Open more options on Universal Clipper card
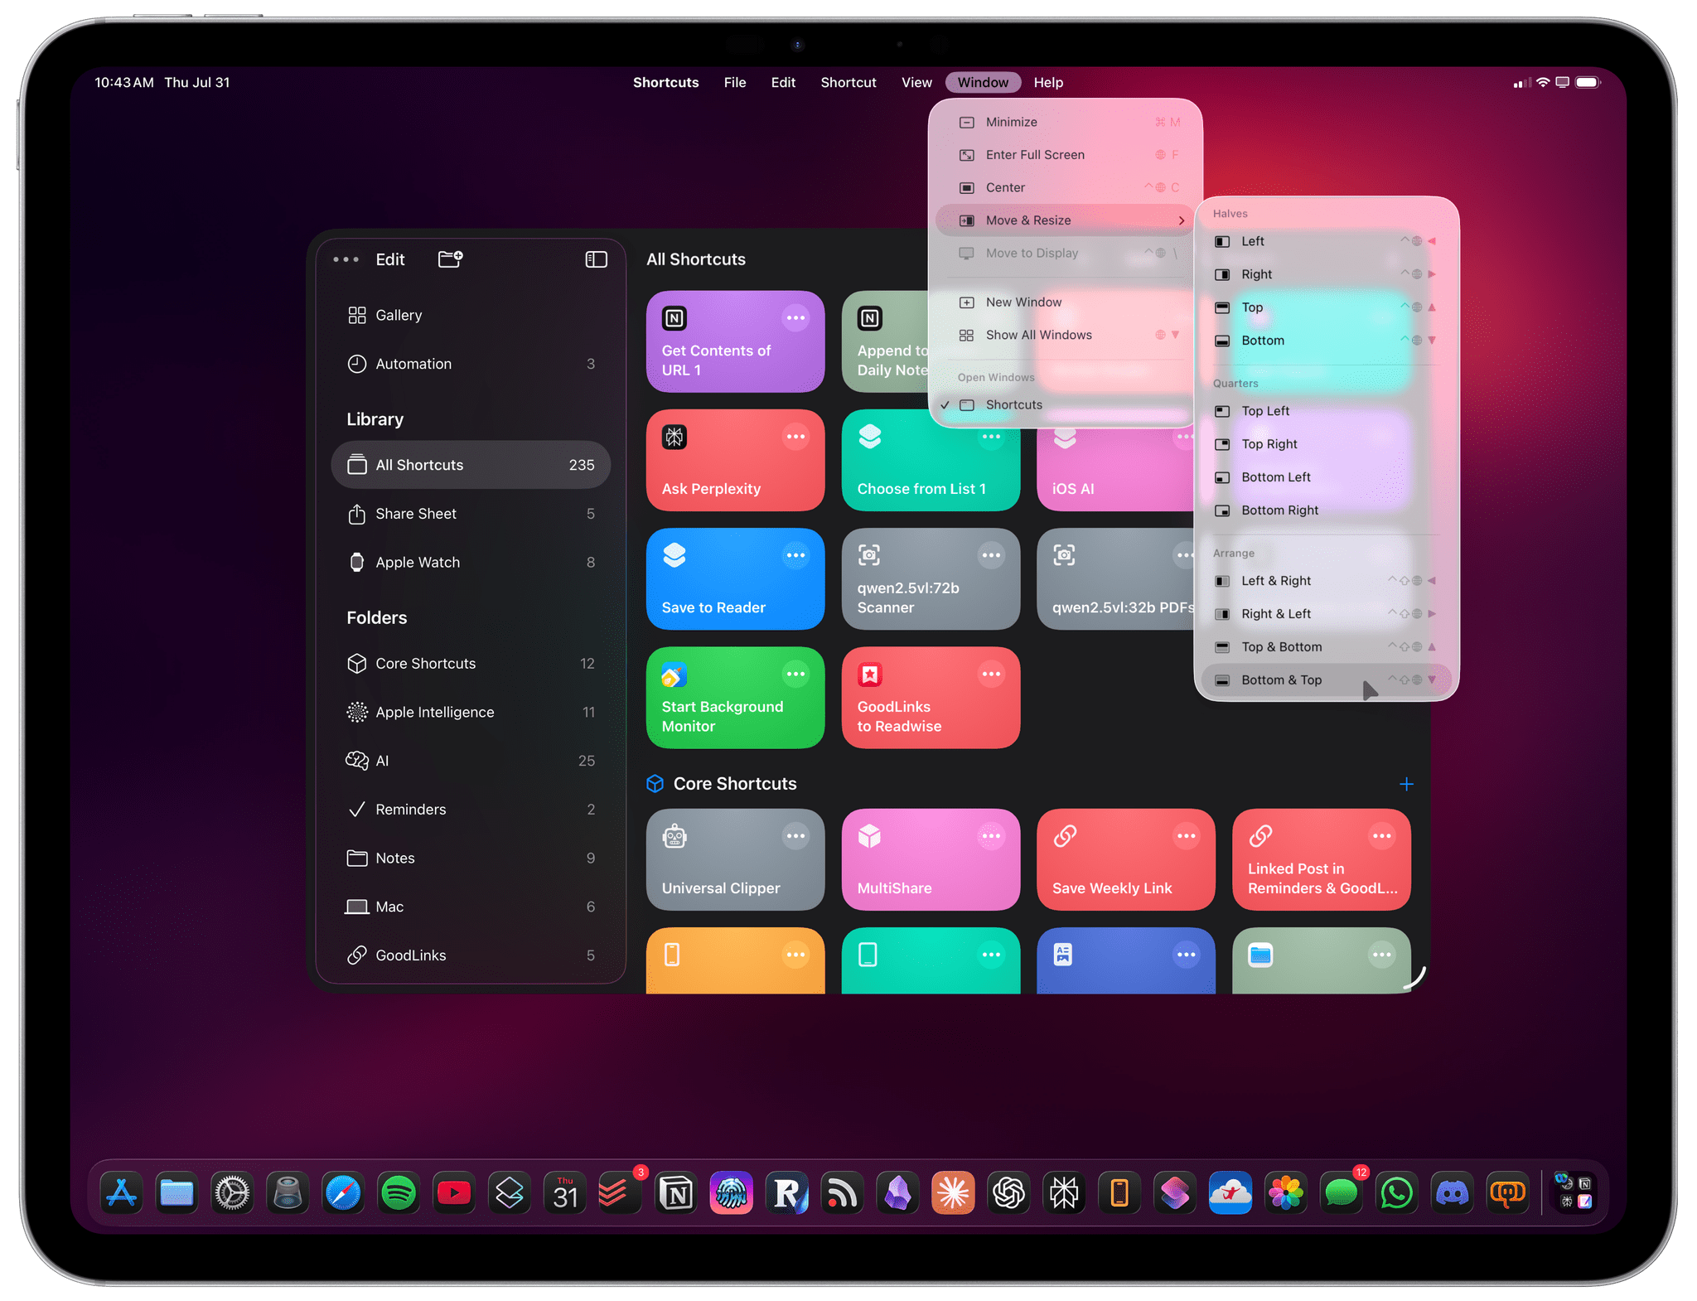 [795, 836]
